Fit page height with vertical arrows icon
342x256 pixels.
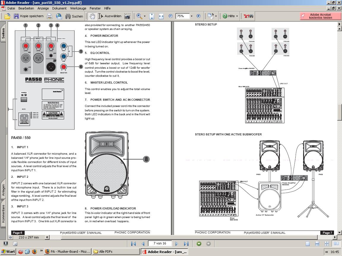point(152,16)
